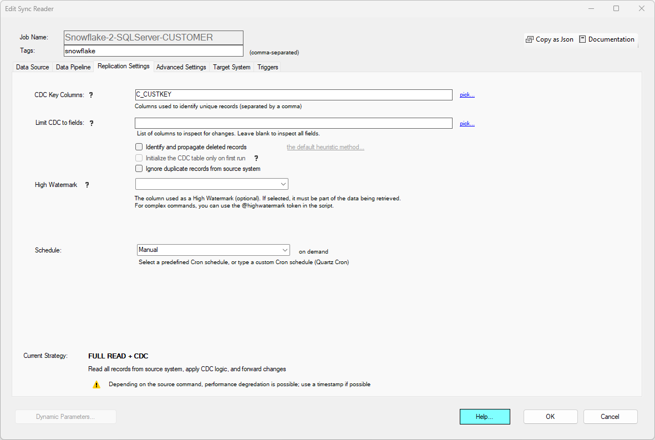Click the 'Schedule:' label

pyautogui.click(x=48, y=250)
